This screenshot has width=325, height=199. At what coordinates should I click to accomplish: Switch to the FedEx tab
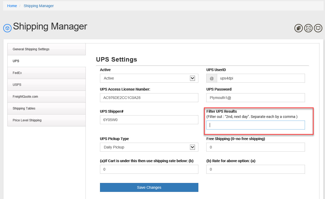tap(46, 73)
